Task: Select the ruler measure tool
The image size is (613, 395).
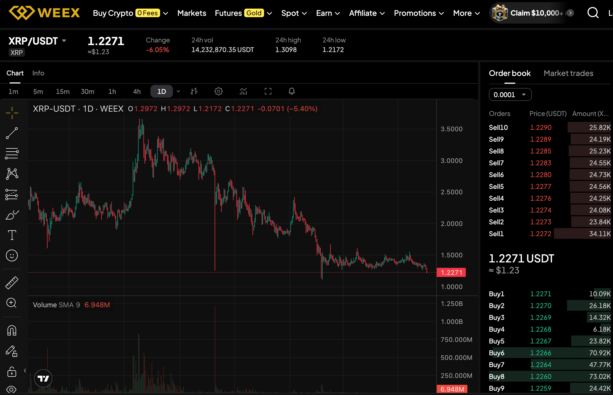Action: click(12, 283)
